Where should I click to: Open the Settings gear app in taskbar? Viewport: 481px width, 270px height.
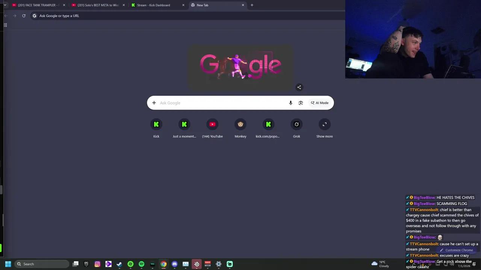218,264
